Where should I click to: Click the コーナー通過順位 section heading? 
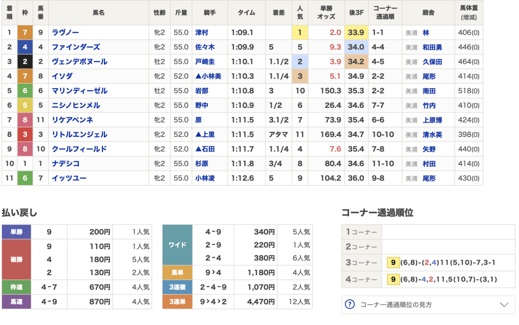(377, 212)
